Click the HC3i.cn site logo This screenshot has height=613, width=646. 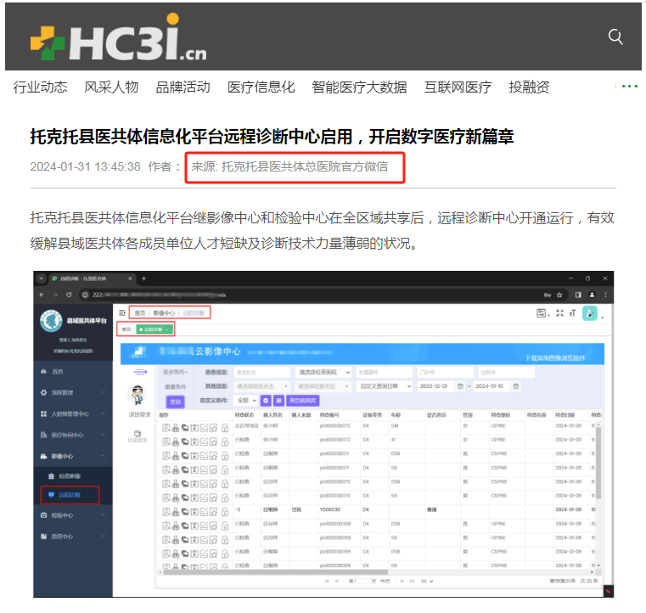[119, 37]
